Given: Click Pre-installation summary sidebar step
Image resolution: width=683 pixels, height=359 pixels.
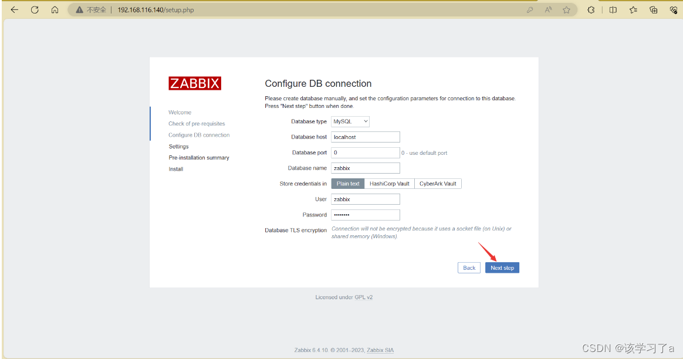Looking at the screenshot, I should 199,158.
